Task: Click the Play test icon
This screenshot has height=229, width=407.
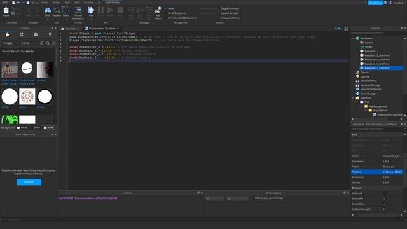Action: [x=91, y=10]
